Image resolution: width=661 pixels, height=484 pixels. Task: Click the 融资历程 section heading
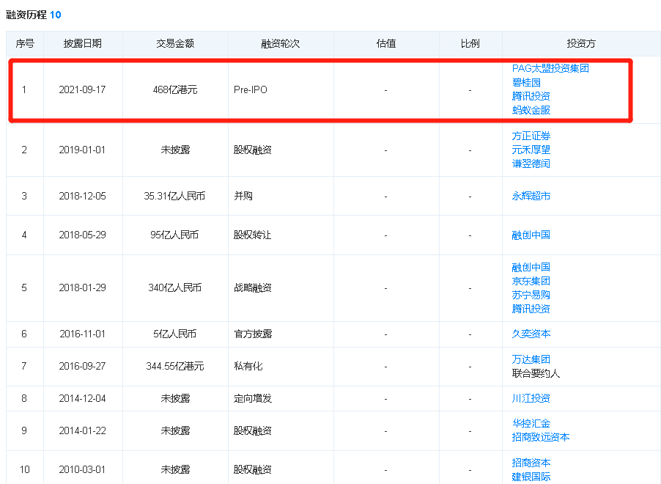click(26, 15)
